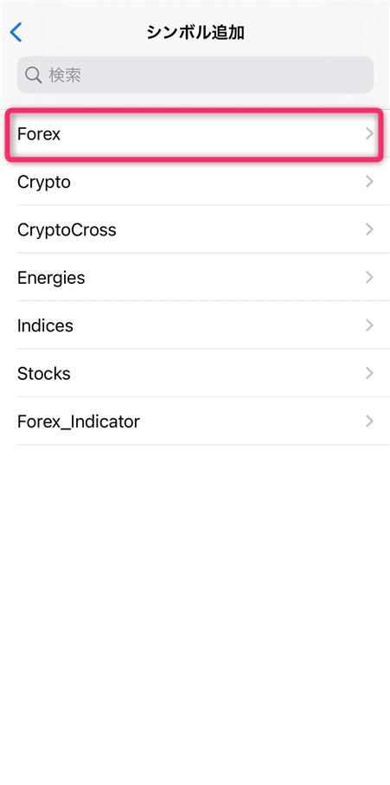Click the arrow on Stocks row
The height and width of the screenshot is (785, 390).
(x=369, y=373)
